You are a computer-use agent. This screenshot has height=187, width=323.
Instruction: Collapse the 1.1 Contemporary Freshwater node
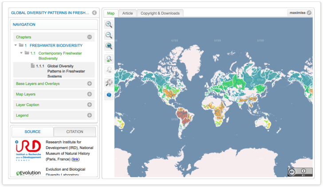click(21, 53)
